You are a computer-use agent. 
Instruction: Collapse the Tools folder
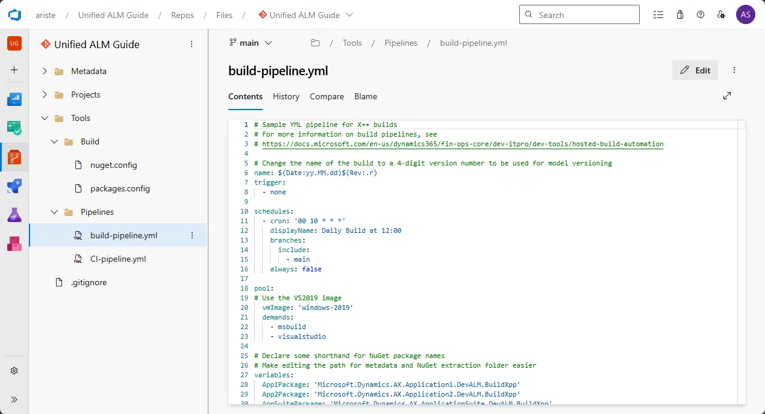(45, 118)
